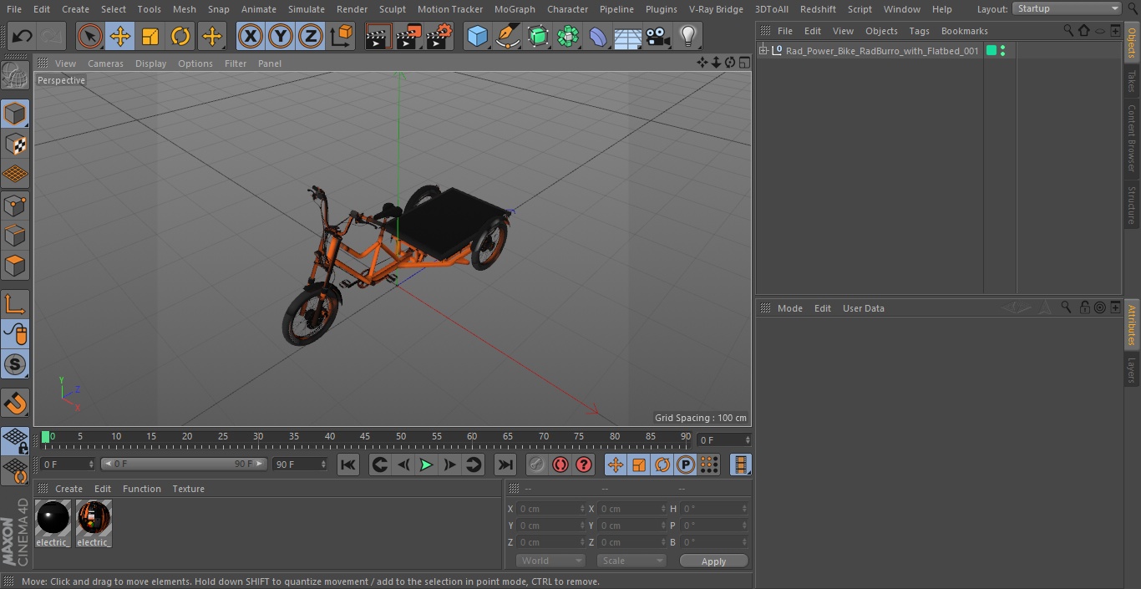
Task: Toggle Enable Snap magnet icon
Action: 15,403
